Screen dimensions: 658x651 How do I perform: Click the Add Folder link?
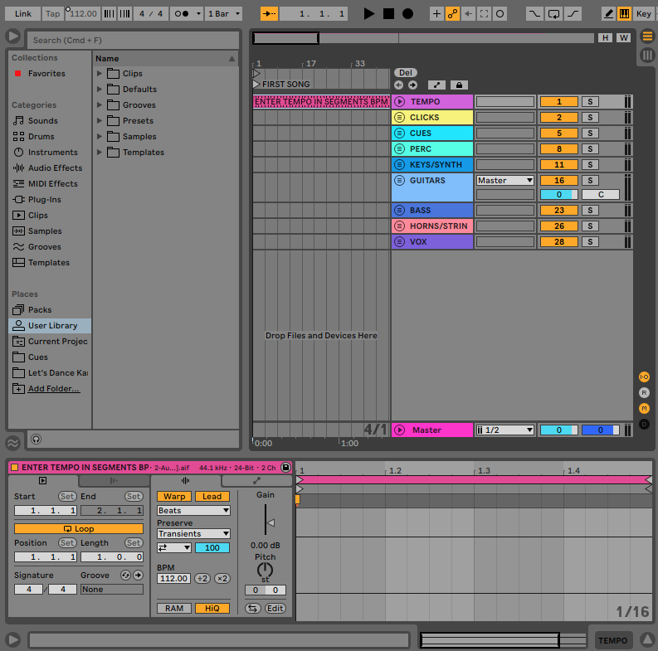click(54, 388)
